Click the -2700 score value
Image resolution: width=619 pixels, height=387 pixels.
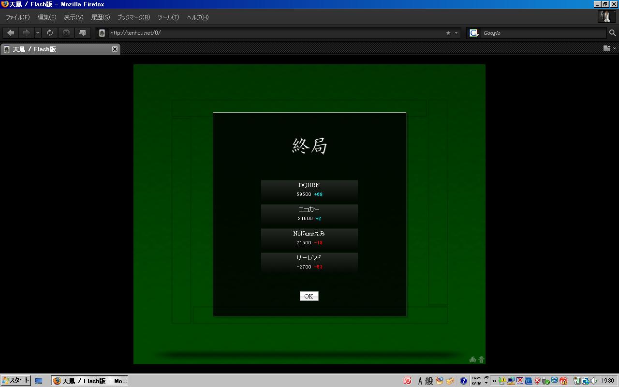click(x=304, y=267)
